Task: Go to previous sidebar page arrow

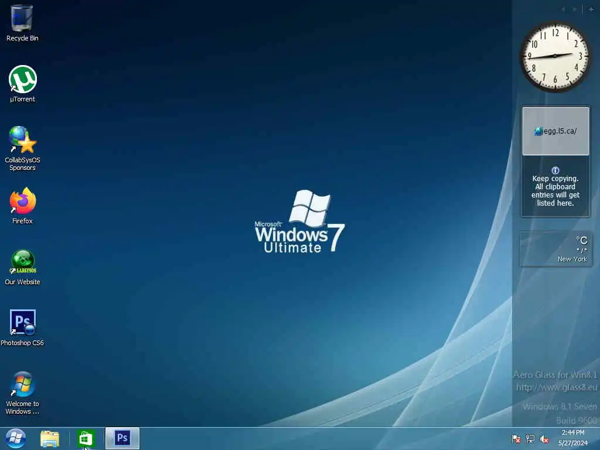Action: (x=563, y=9)
